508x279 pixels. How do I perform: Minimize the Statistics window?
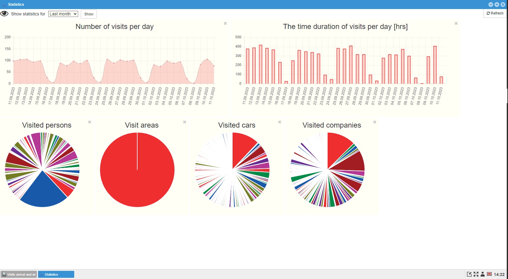(491, 4)
